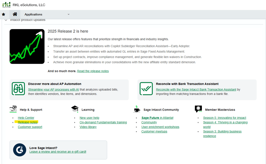Click the favorites star icon

point(4,14)
